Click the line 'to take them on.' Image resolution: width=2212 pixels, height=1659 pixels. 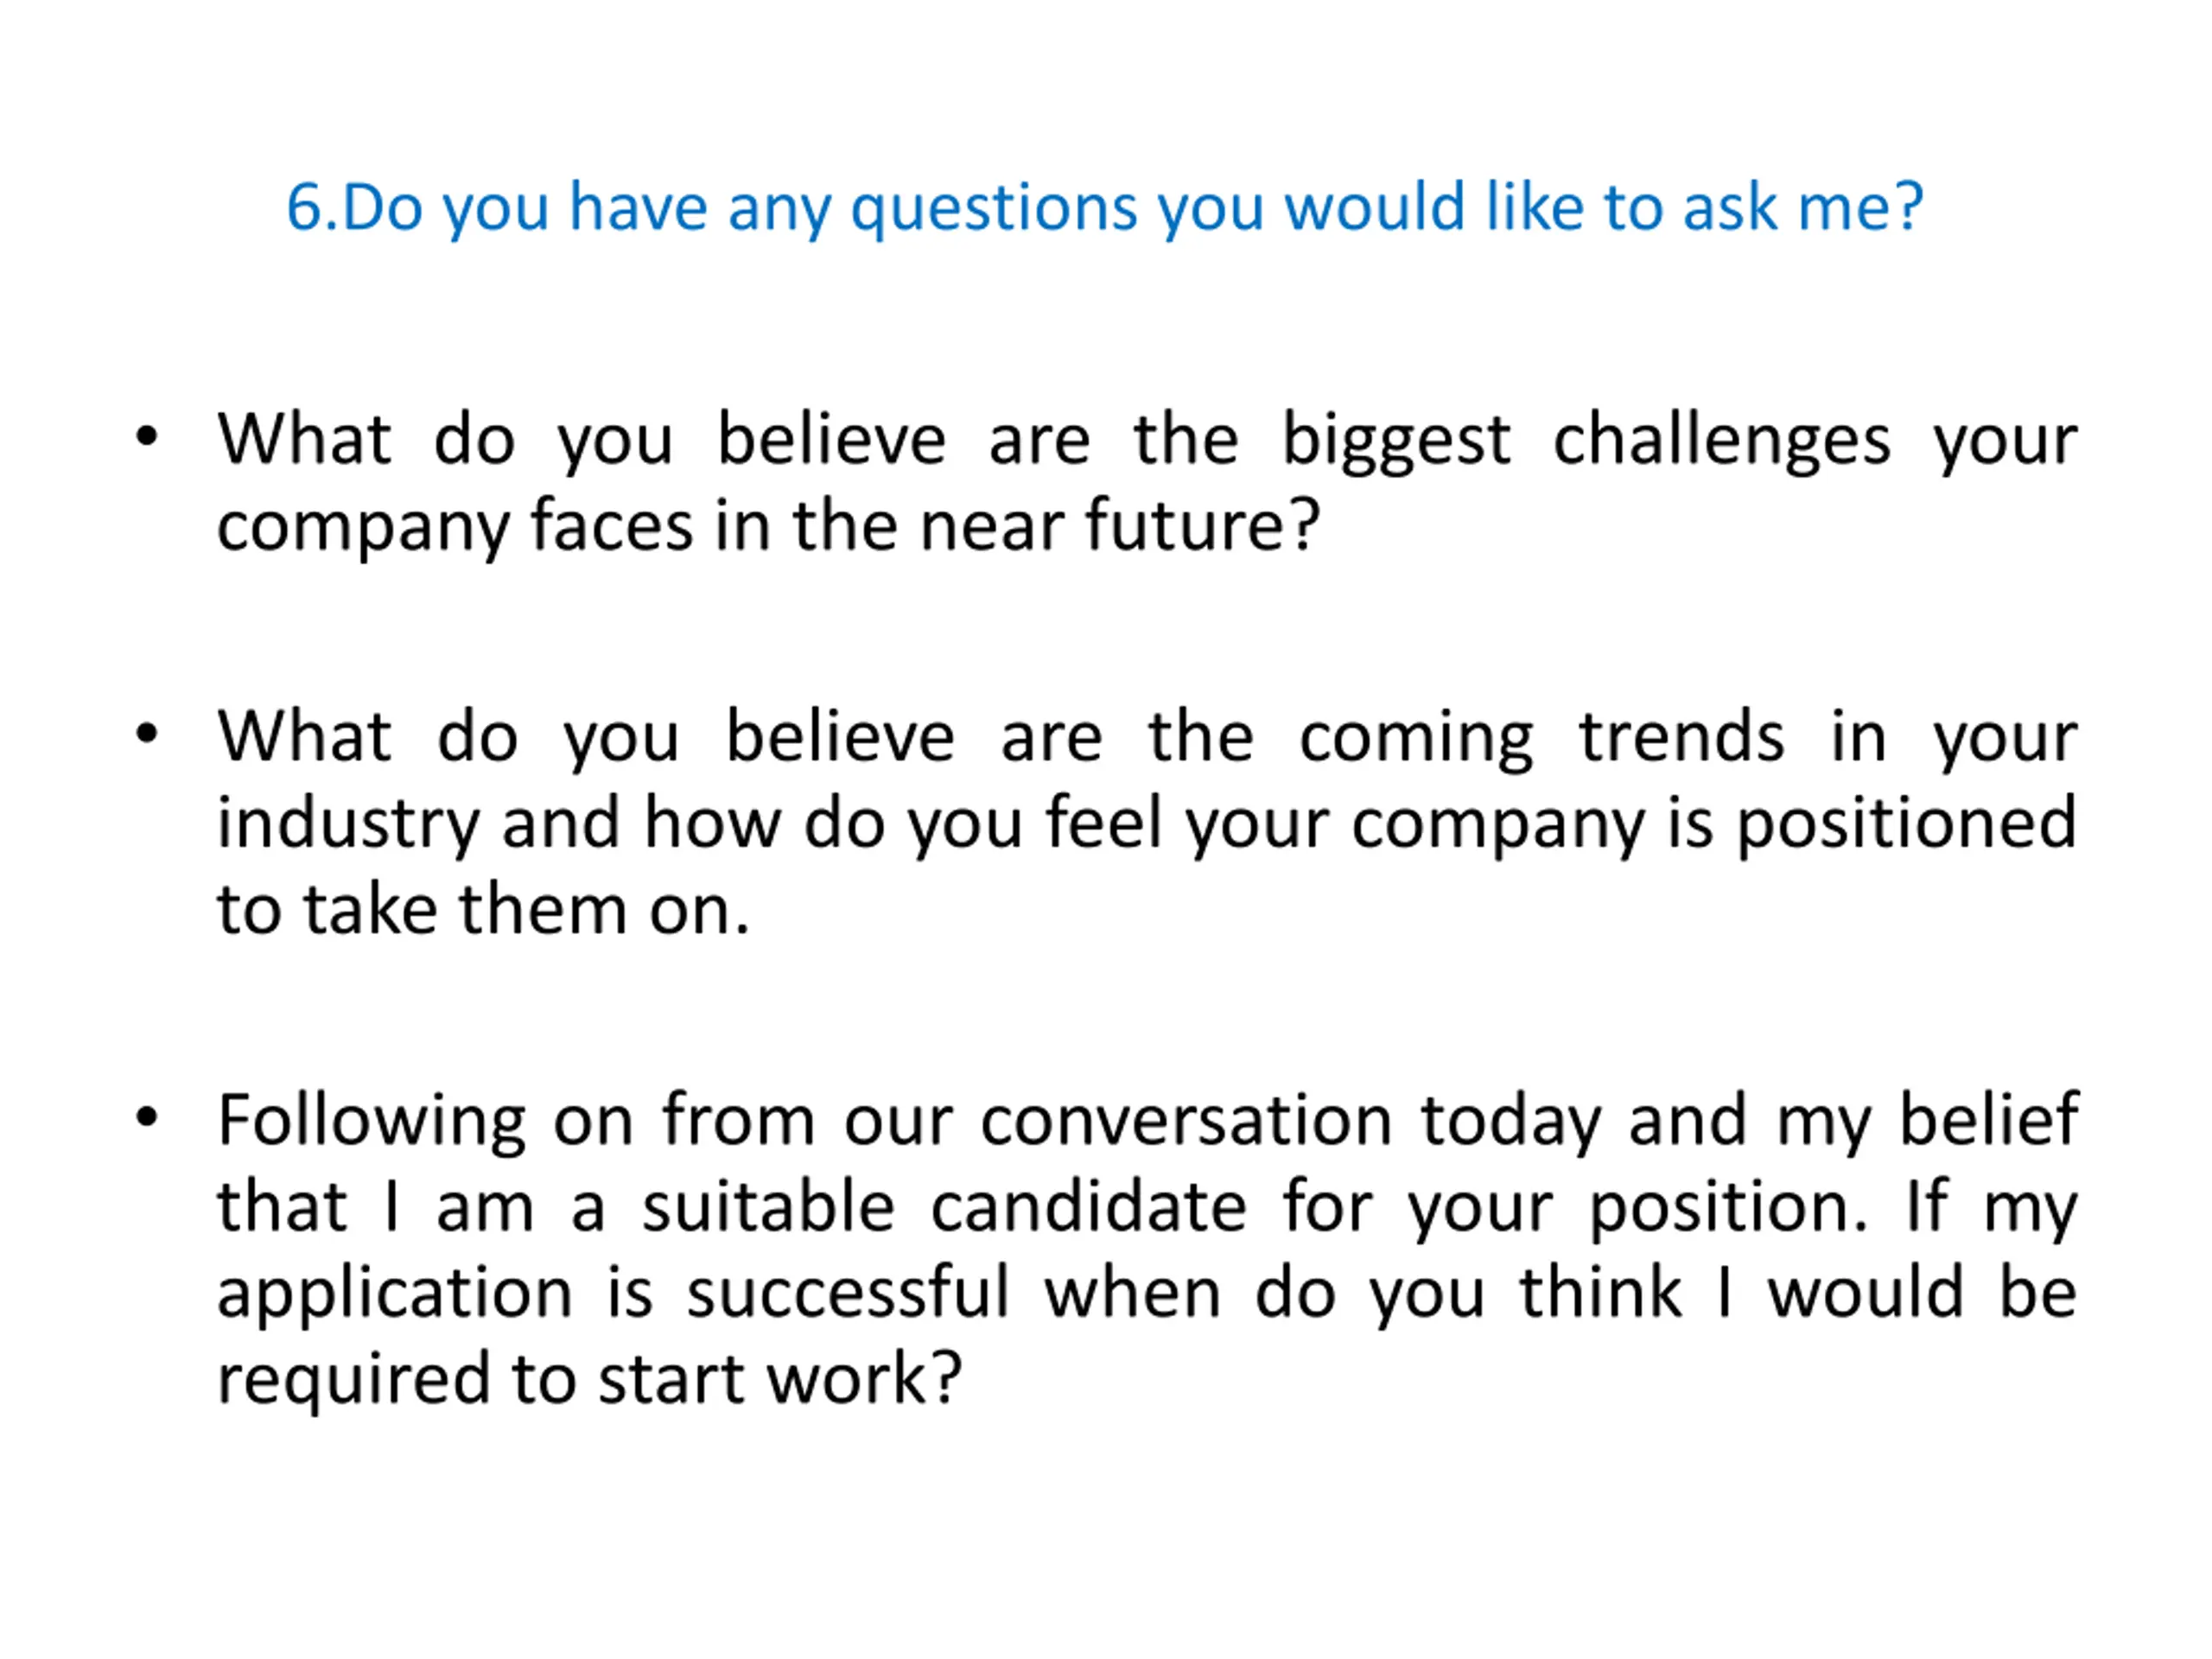[x=483, y=909]
